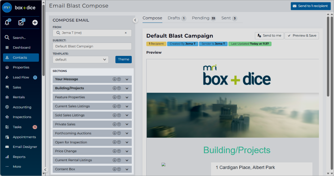Expand the Feature Properties section
334x176 pixels.
127,97
